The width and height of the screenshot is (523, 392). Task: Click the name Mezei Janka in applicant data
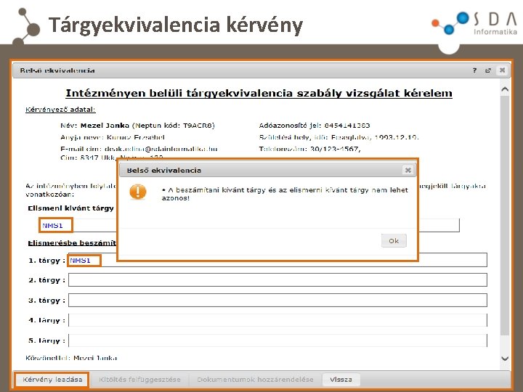(x=105, y=126)
